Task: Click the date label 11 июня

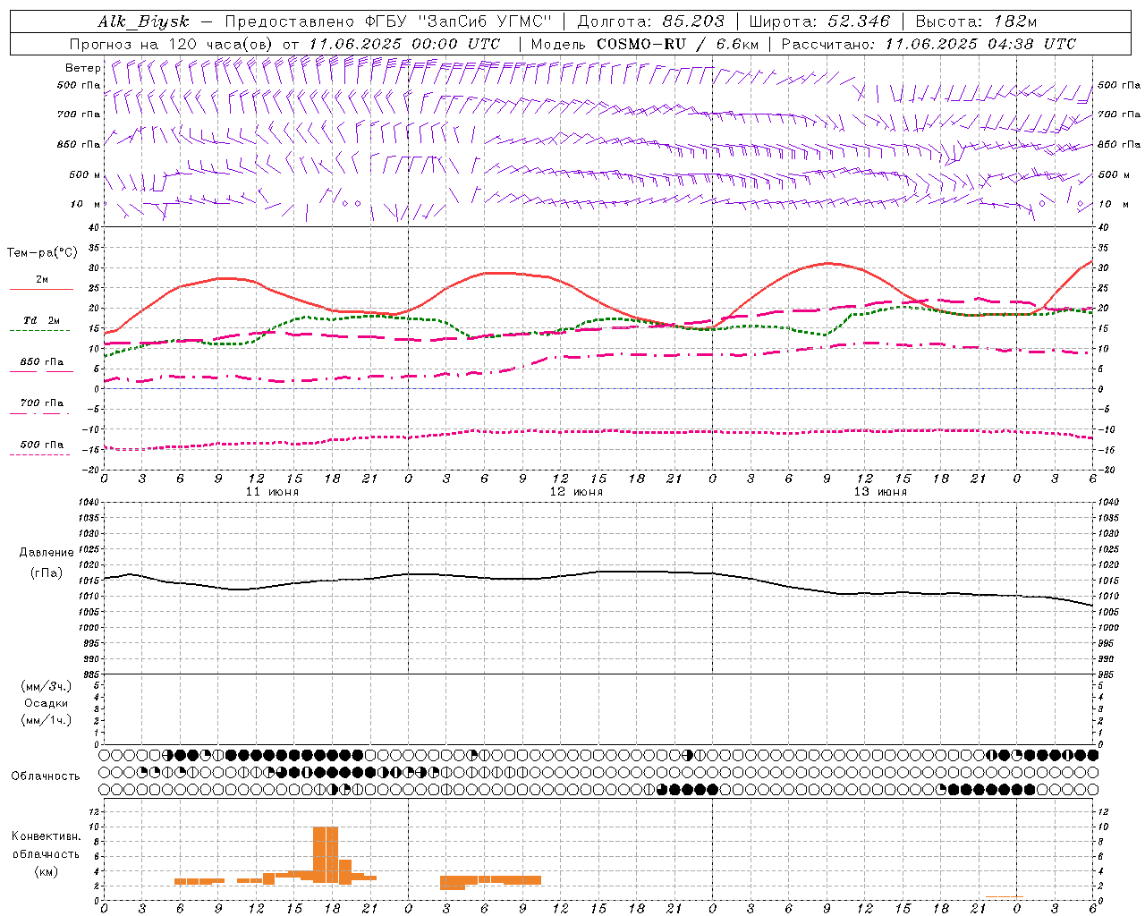Action: [272, 492]
